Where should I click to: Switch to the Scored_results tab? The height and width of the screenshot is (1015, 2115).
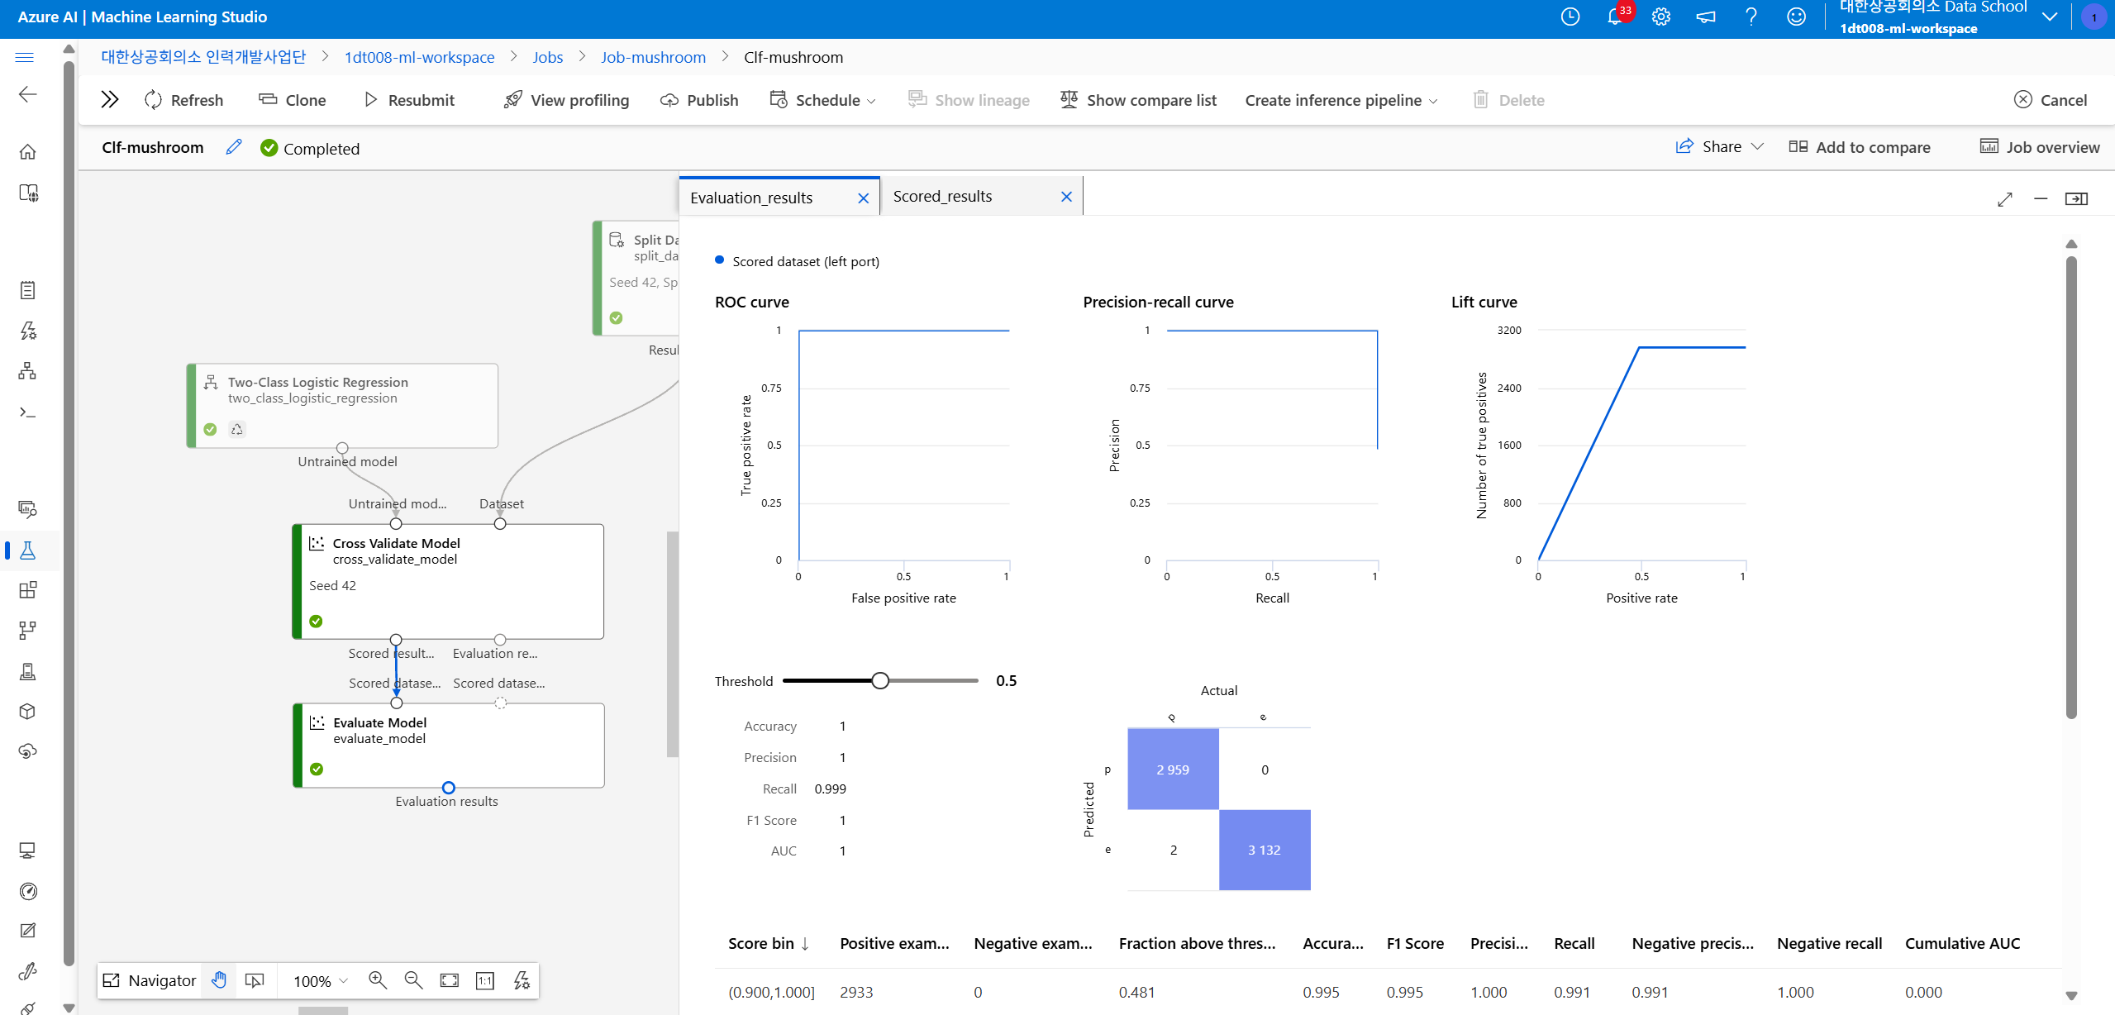point(942,197)
